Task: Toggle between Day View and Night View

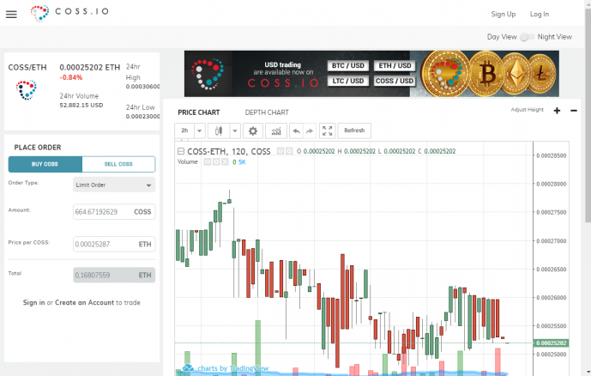Action: tap(527, 37)
